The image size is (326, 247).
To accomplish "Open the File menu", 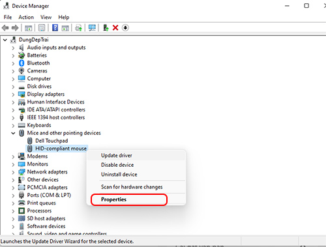I will click(x=8, y=17).
